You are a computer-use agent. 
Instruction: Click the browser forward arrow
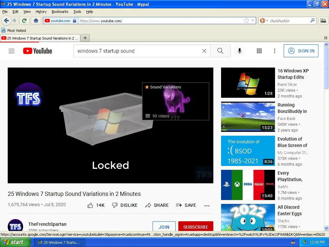point(14,21)
